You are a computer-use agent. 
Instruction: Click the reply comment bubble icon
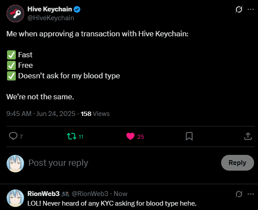click(x=13, y=136)
